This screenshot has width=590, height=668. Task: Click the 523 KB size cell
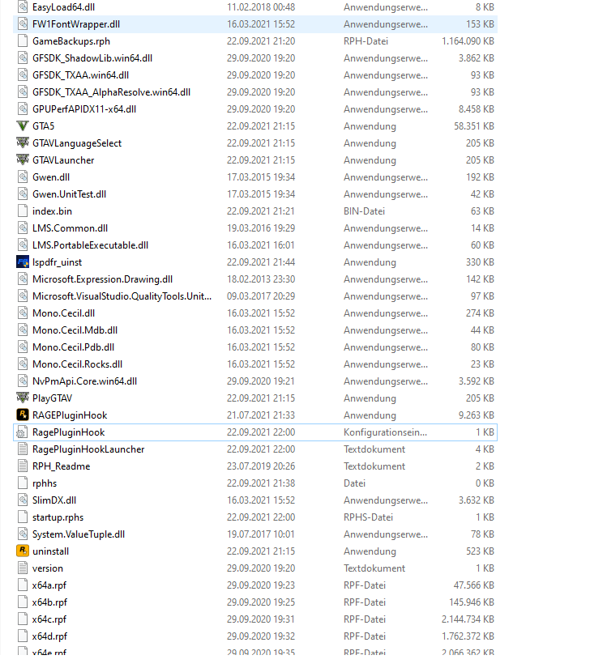tap(480, 551)
